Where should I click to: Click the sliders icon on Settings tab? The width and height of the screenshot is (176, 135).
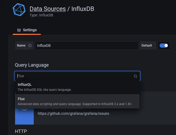(19, 30)
